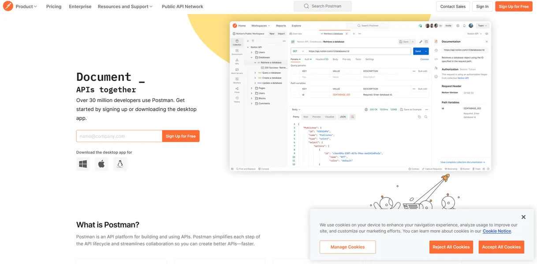
Task: Open the Resources and Support dropdown
Action: 125,7
